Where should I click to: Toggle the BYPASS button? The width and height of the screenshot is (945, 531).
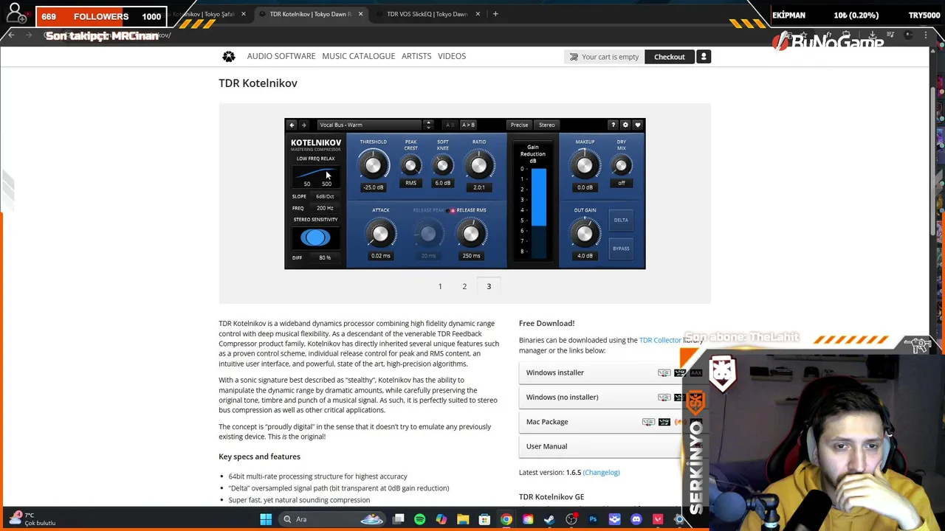pos(621,249)
